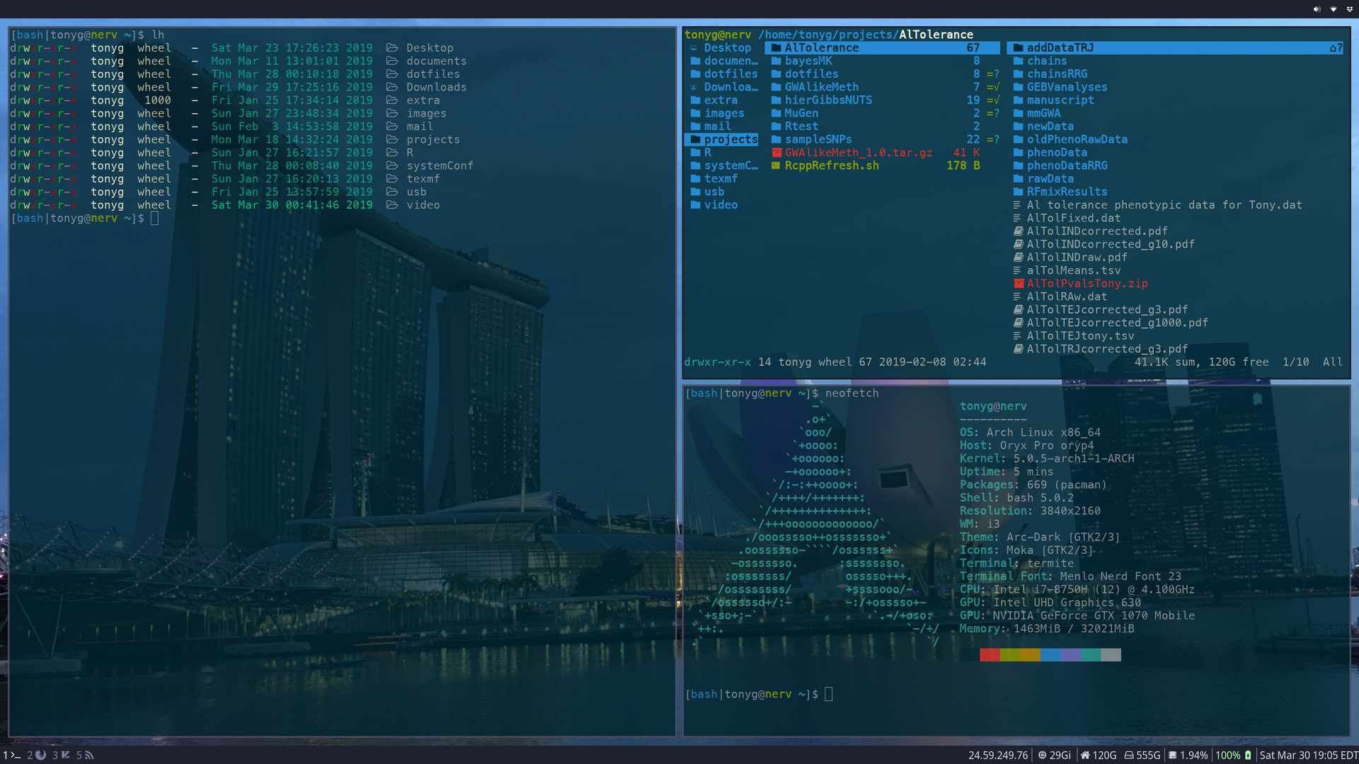Viewport: 1359px width, 764px height.
Task: Click the left terminal prompt cursor
Action: [x=154, y=218]
